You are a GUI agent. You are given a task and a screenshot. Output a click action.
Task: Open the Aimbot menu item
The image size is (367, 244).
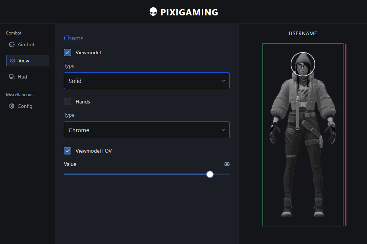point(27,44)
